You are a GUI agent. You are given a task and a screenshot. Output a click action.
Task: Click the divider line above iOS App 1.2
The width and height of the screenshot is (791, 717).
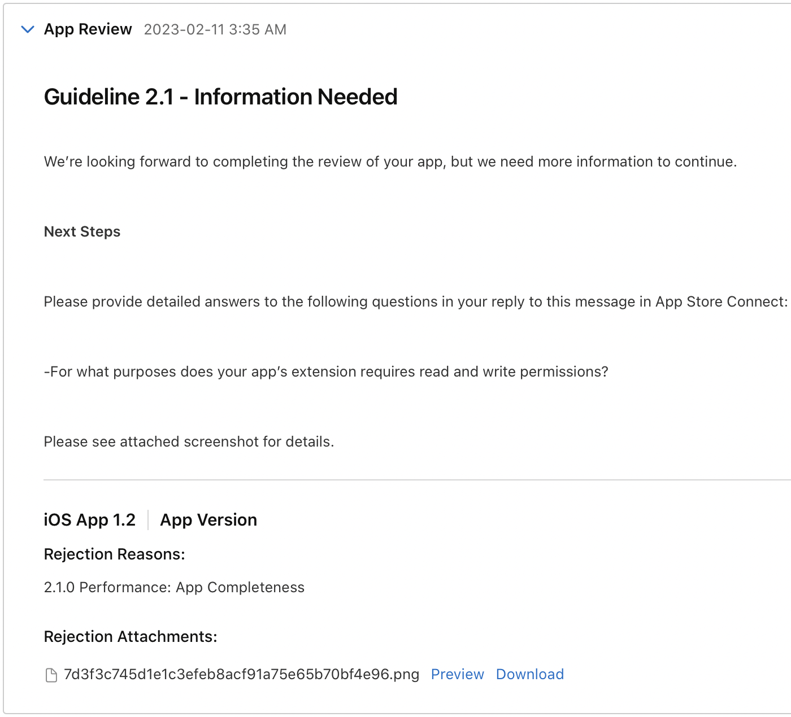pyautogui.click(x=395, y=480)
